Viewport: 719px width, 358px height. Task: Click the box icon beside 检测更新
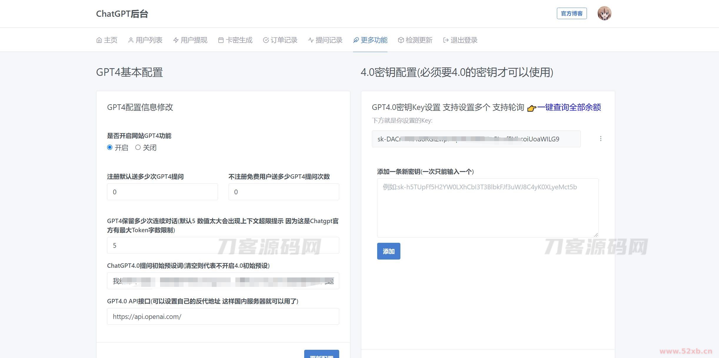(401, 40)
